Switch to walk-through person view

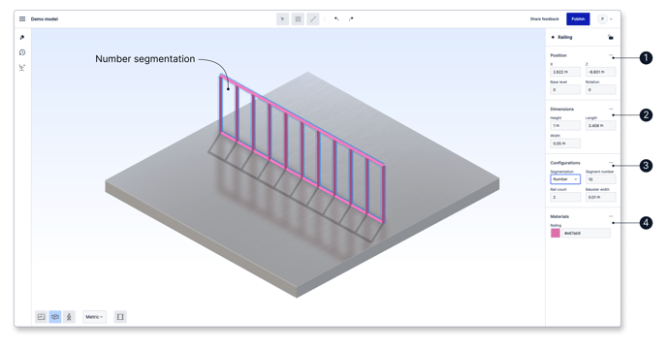click(x=69, y=316)
